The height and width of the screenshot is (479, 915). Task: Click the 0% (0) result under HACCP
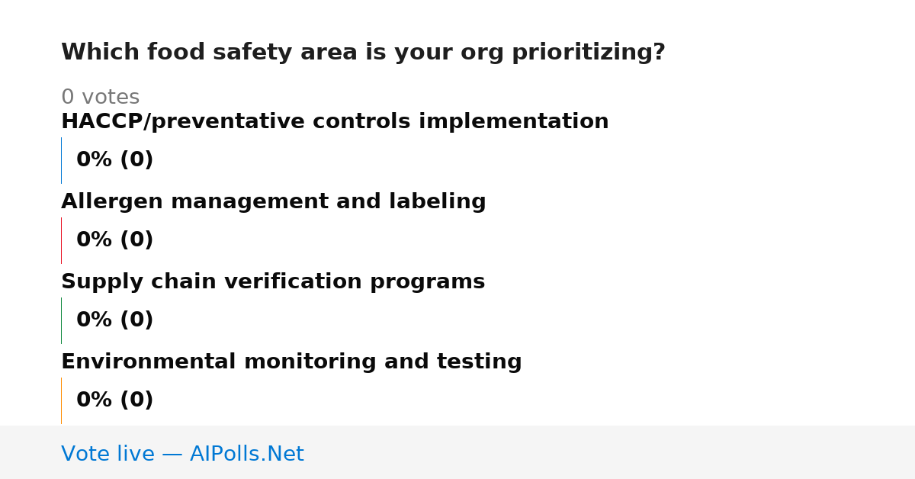click(114, 160)
